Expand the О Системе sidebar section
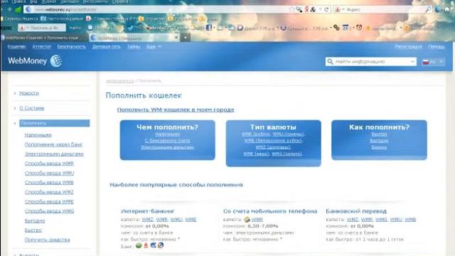Screen dimensions: 455x256 coord(15,108)
